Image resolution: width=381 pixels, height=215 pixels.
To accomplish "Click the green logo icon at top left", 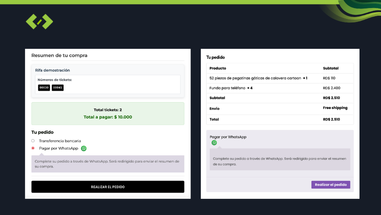I will (x=39, y=21).
